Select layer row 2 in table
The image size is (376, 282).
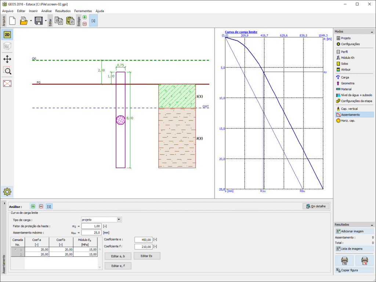coord(54,254)
